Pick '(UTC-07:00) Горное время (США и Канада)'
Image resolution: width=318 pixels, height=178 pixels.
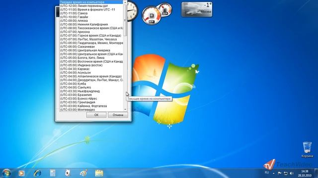(x=91, y=36)
